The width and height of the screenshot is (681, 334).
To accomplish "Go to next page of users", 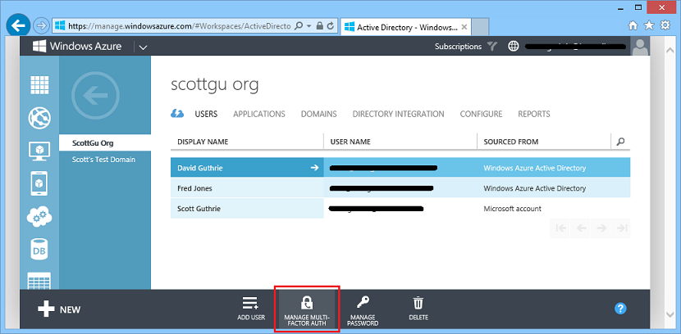I will (x=601, y=228).
